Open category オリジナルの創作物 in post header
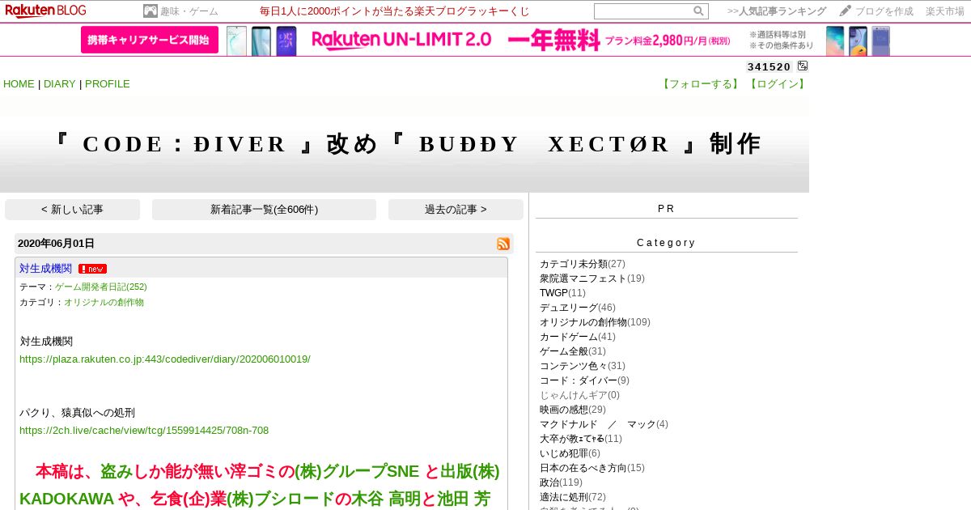The height and width of the screenshot is (510, 971). click(104, 302)
